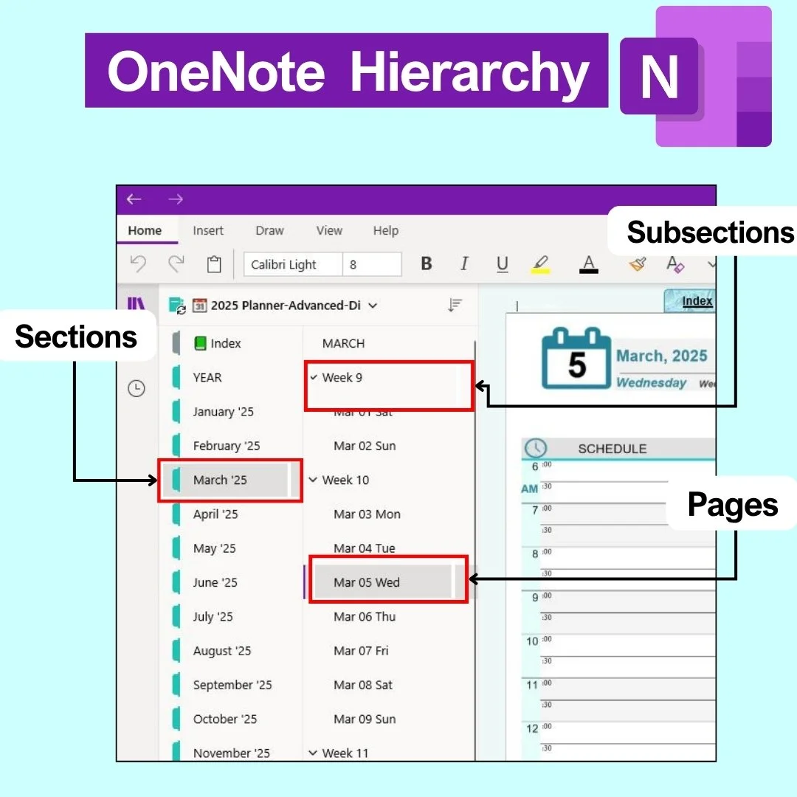Screen dimensions: 797x797
Task: Open the Help ribbon tab
Action: [x=386, y=231]
